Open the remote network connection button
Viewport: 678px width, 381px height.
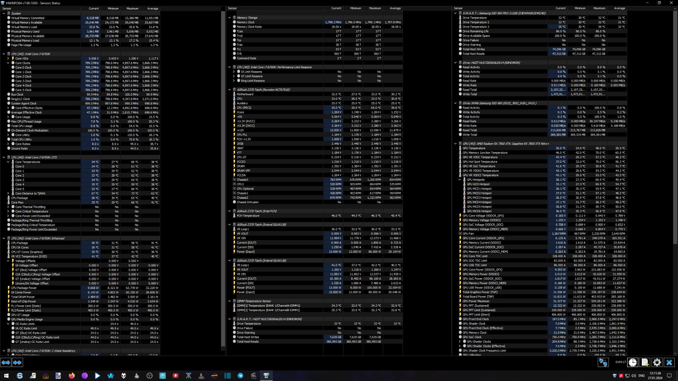603,362
